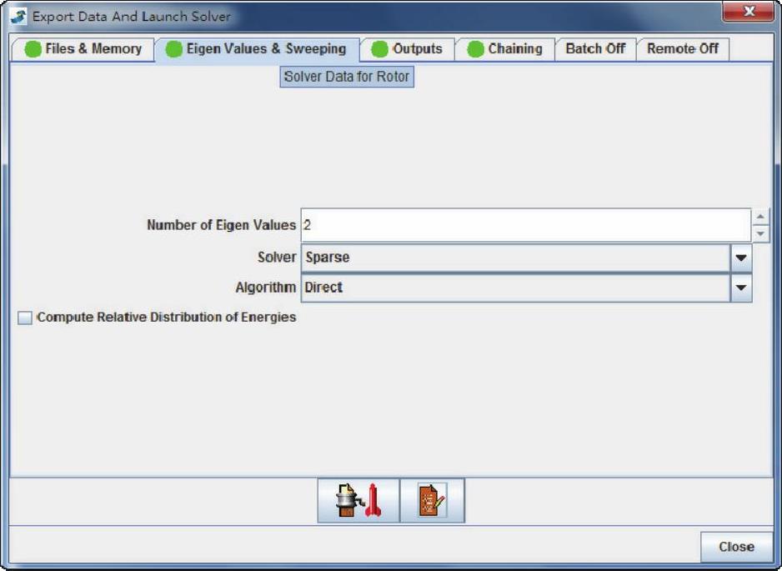Switch to the Outputs tab
Viewport: 782px width, 571px height.
click(x=407, y=49)
